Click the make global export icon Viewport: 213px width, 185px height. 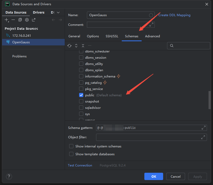tap(34, 20)
